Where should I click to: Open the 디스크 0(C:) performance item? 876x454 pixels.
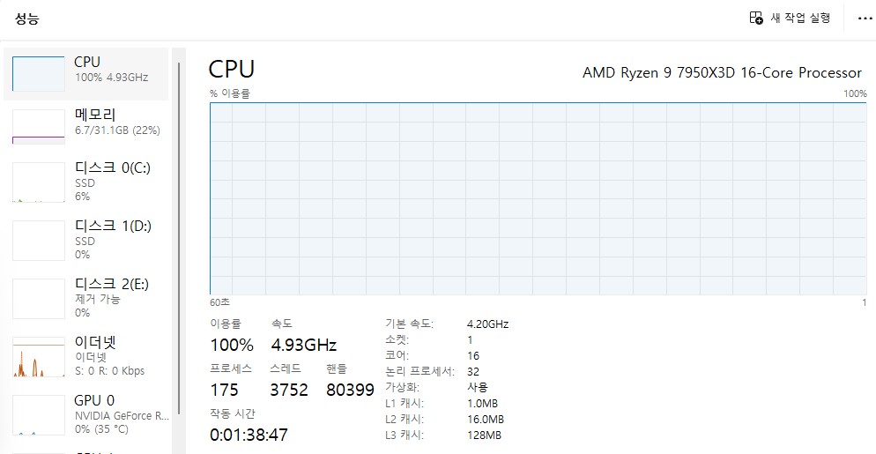[86, 182]
